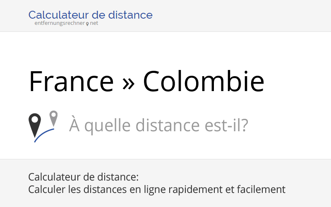Click the word France in the heading
Viewport: 331px width, 207px height.
pos(71,81)
